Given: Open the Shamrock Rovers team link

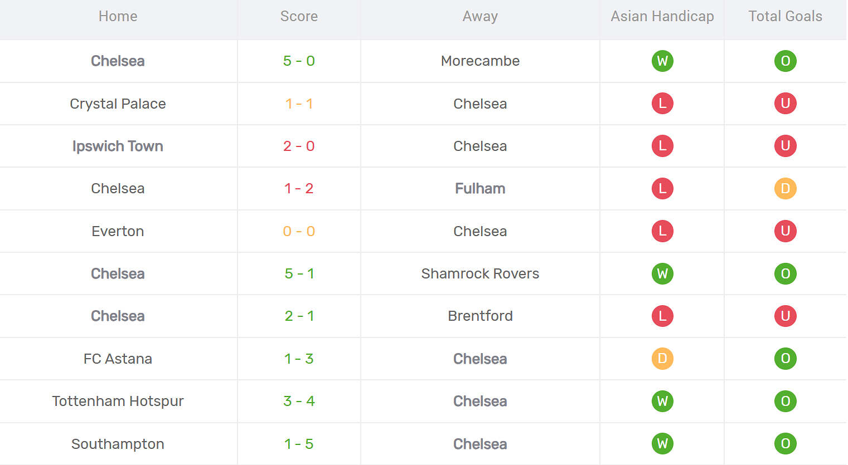Looking at the screenshot, I should coord(480,273).
